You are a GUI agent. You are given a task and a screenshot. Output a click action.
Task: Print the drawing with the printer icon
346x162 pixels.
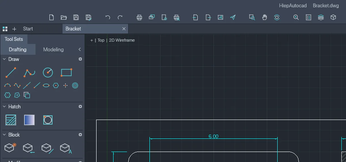pyautogui.click(x=139, y=17)
